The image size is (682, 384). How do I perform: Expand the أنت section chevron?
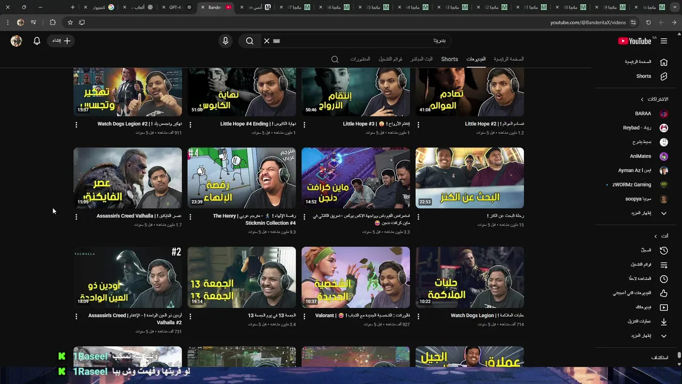pos(655,236)
